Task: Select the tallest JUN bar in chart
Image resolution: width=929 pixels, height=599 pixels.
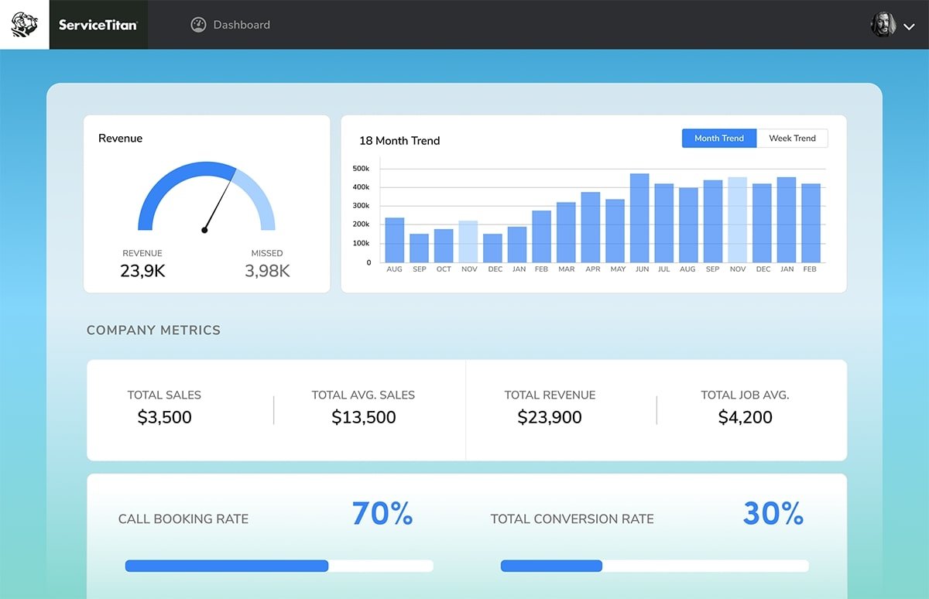Action: pos(639,218)
